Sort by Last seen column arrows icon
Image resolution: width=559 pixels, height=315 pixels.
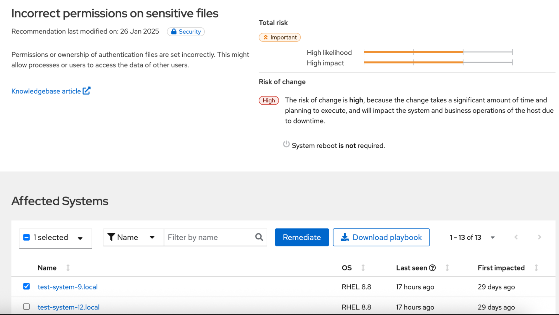coord(447,268)
